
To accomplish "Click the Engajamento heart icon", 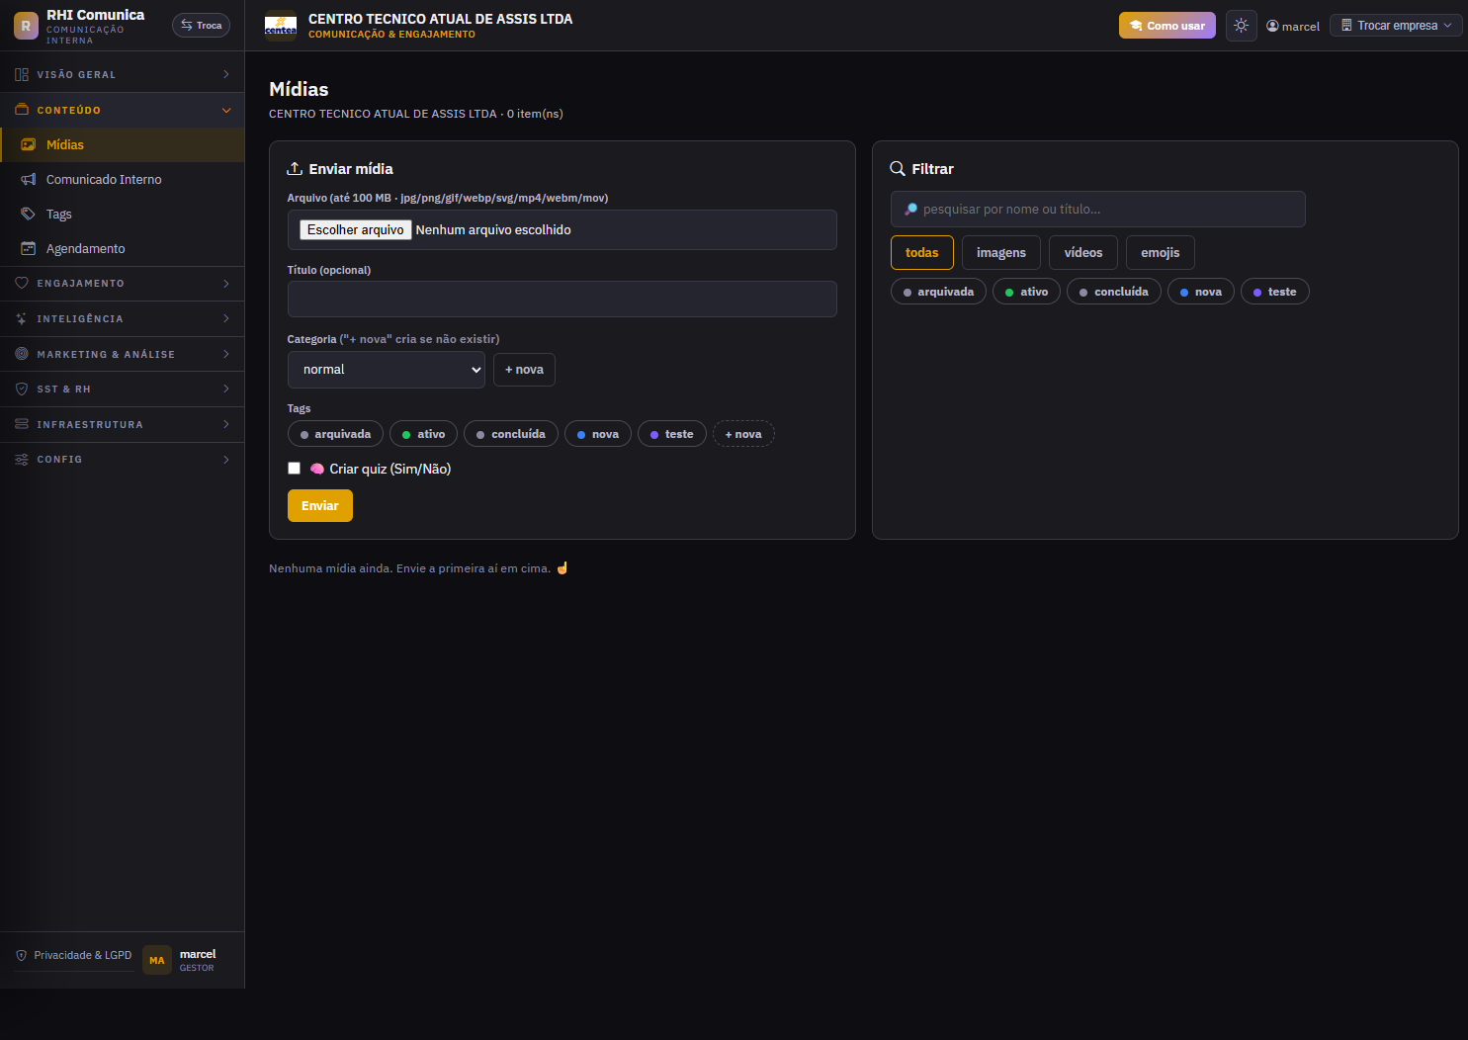I will coord(22,283).
